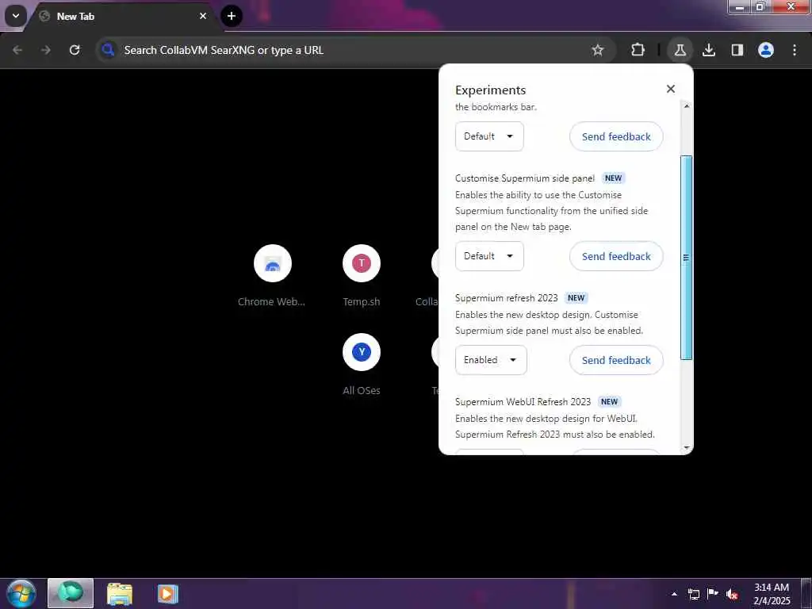
Task: Click the Experiments panel scrollbar thumb
Action: [686, 258]
